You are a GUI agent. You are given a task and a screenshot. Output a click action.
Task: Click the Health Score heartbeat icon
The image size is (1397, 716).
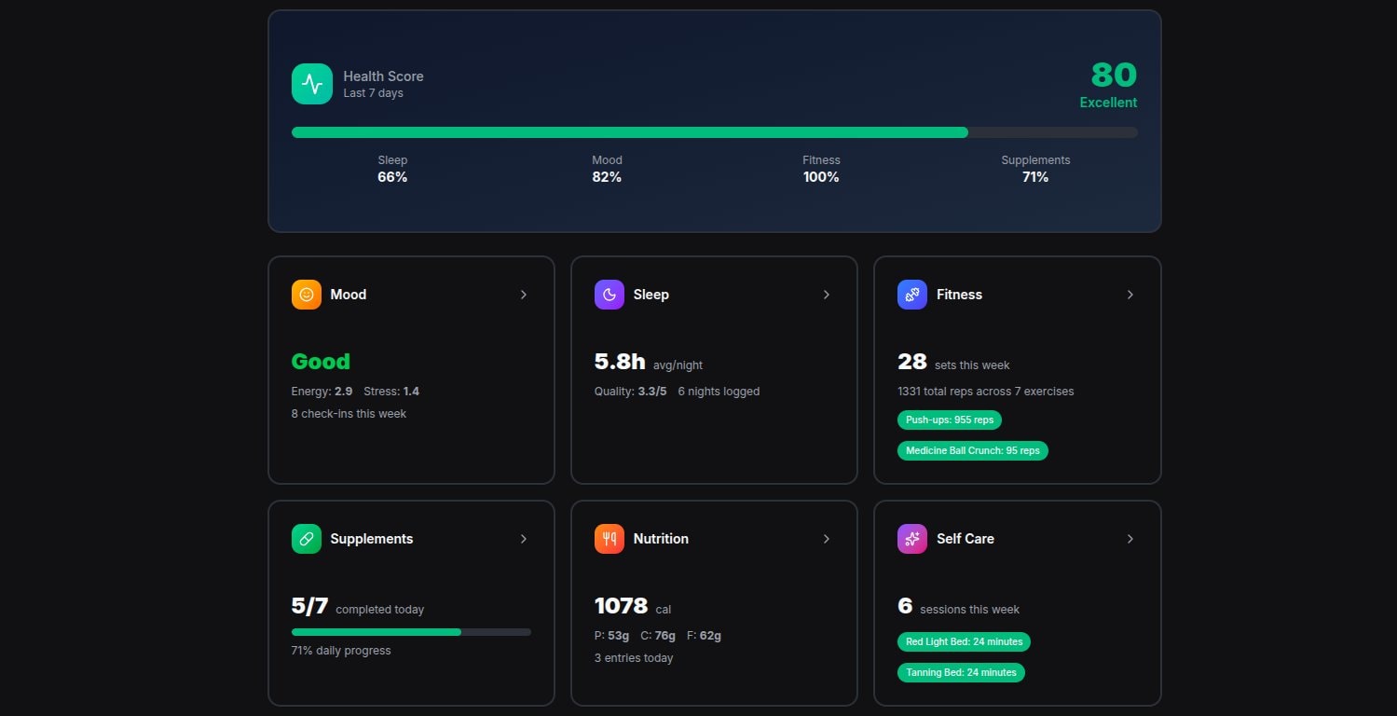[311, 83]
